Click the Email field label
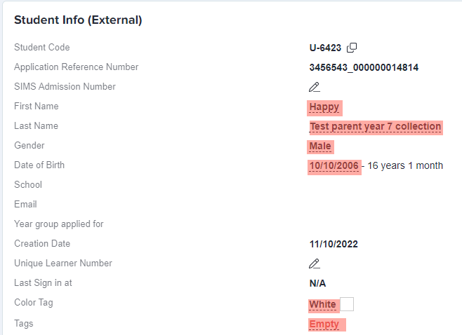The height and width of the screenshot is (335, 462). pos(26,205)
